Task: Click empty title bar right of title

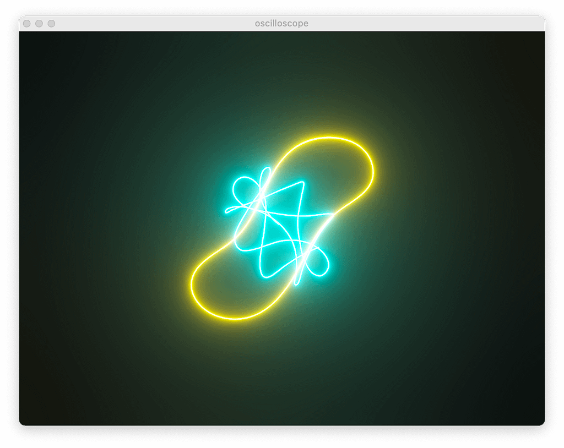Action: (430, 24)
